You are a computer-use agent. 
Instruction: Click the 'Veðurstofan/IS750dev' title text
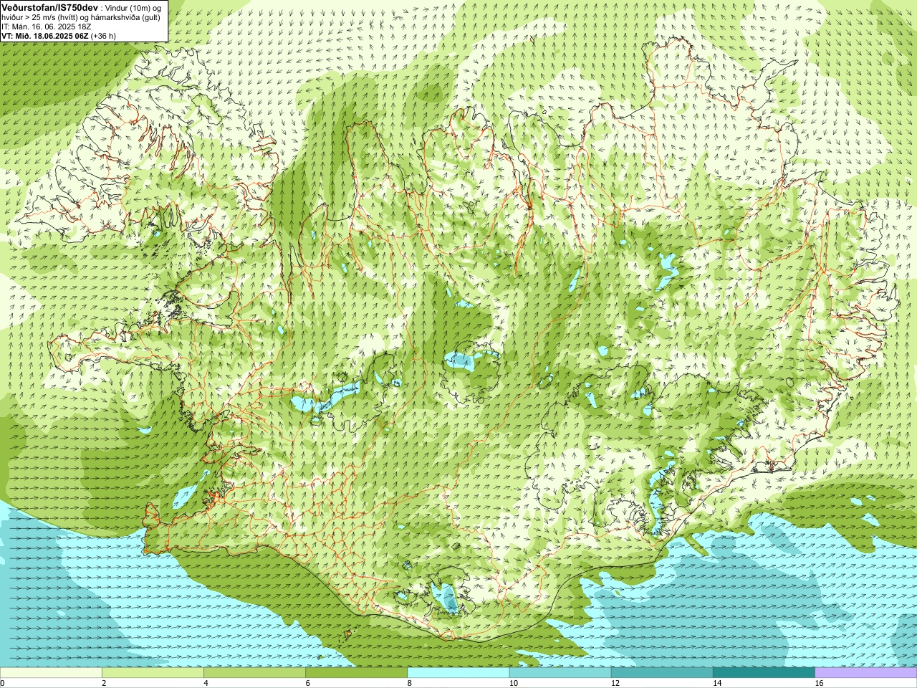(x=50, y=6)
